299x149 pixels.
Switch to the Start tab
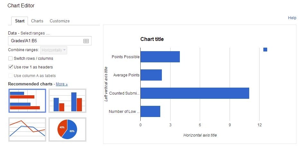(20, 21)
